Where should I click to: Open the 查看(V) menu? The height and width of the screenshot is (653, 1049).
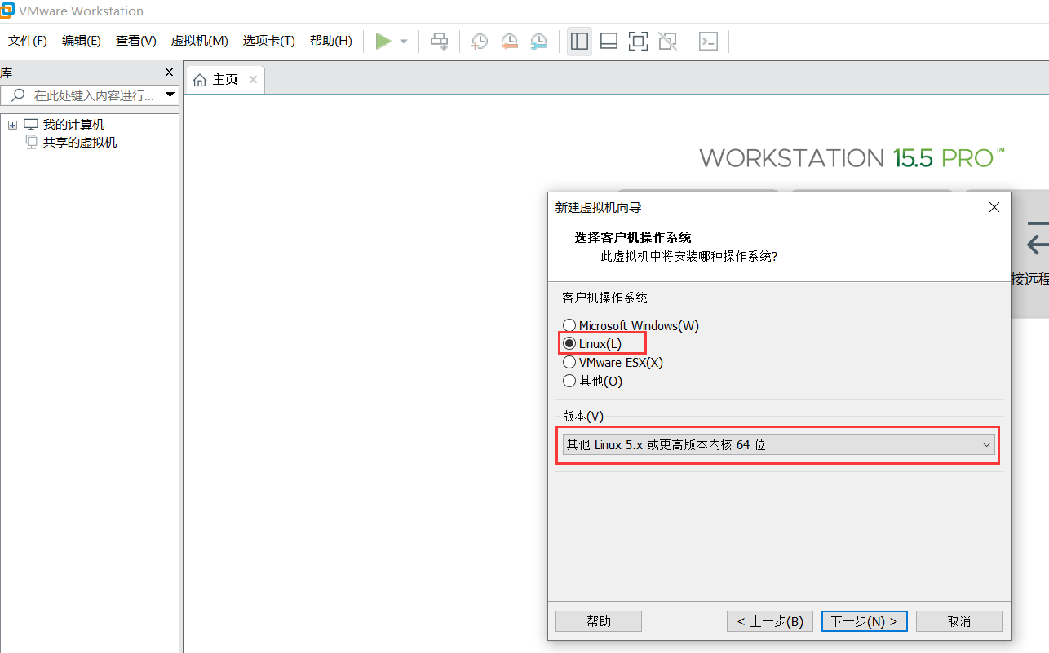click(136, 41)
